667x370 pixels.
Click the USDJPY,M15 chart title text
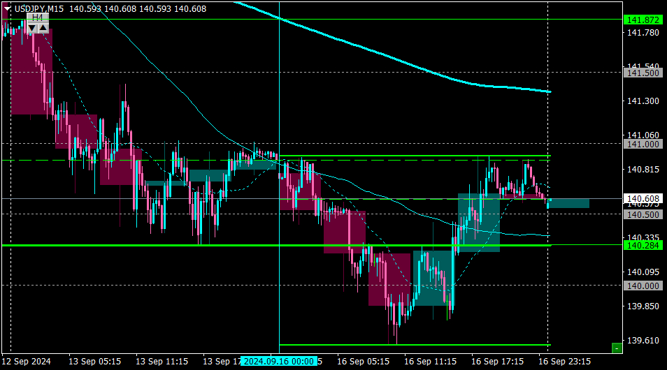(x=39, y=9)
